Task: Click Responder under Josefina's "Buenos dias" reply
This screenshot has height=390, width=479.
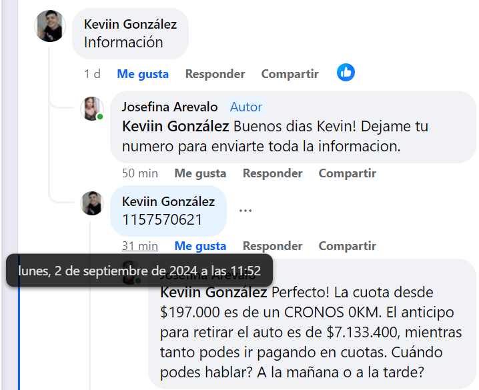Action: point(272,173)
